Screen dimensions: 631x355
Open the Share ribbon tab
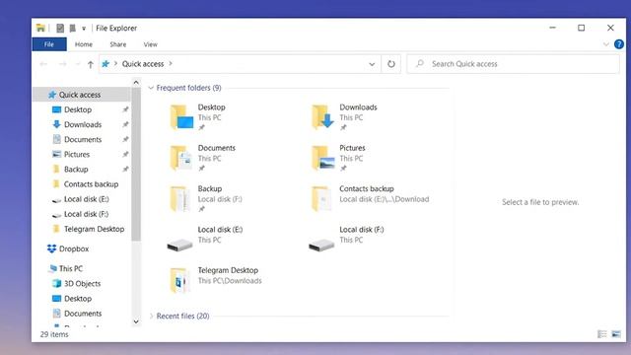[x=118, y=44]
